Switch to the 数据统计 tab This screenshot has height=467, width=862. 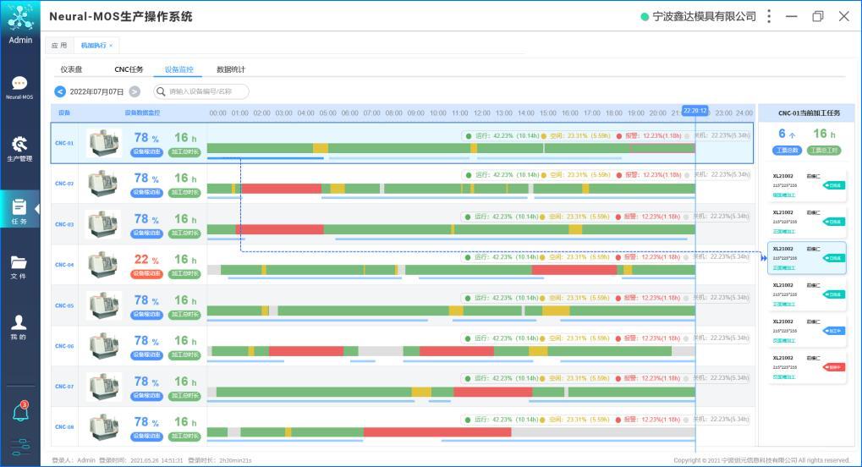pos(230,69)
